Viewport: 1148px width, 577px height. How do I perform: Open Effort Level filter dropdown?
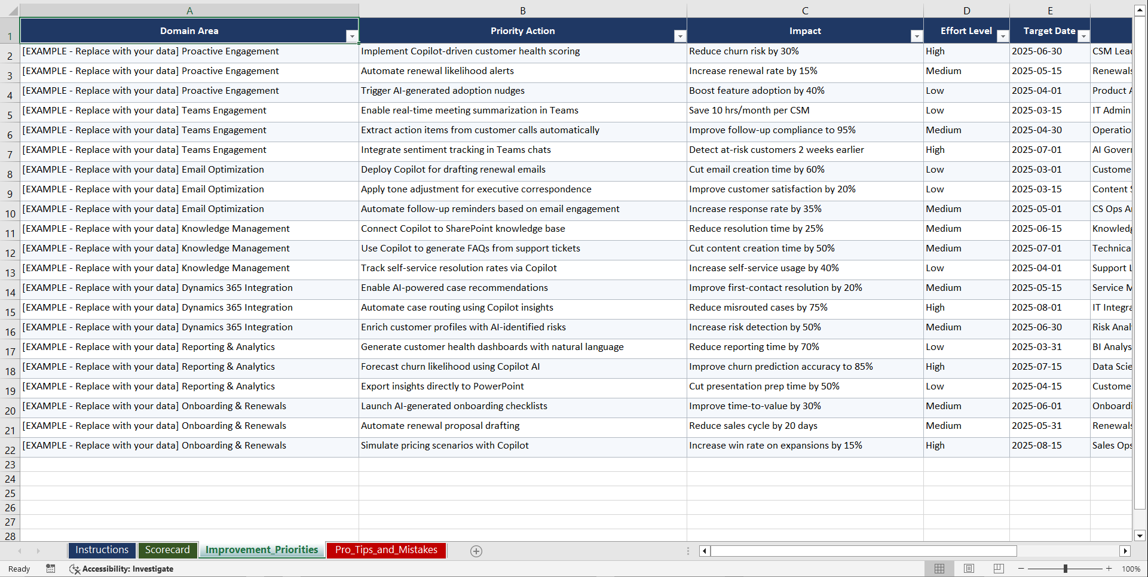pyautogui.click(x=1002, y=36)
